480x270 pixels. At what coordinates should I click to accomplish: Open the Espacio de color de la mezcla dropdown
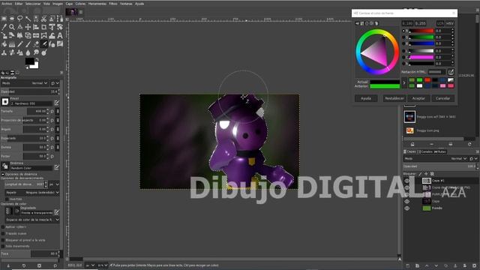click(x=32, y=220)
